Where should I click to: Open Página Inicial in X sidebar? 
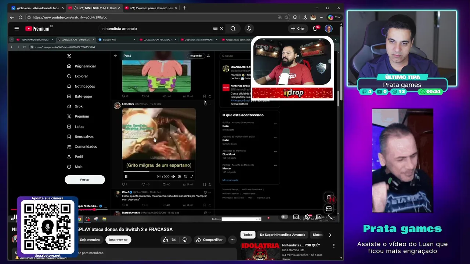[81, 66]
